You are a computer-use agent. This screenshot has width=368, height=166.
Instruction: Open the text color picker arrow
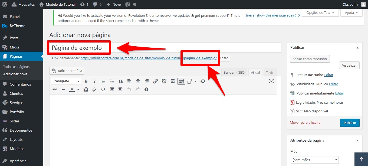[x=78, y=90]
